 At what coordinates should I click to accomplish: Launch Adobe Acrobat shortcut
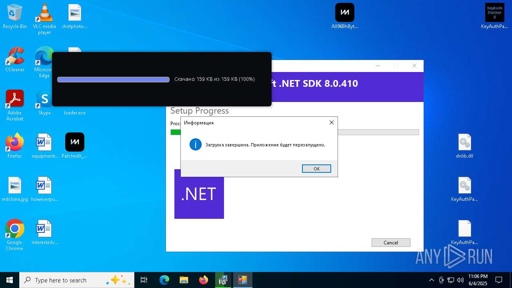(x=15, y=106)
